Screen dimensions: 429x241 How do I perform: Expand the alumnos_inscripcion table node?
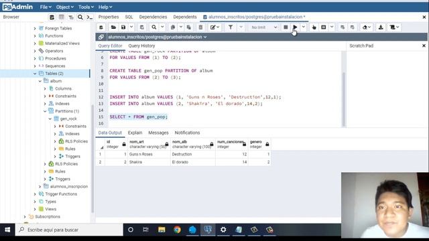tap(40, 186)
